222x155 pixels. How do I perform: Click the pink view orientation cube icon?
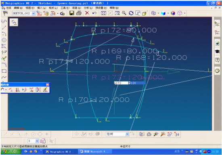(180, 13)
